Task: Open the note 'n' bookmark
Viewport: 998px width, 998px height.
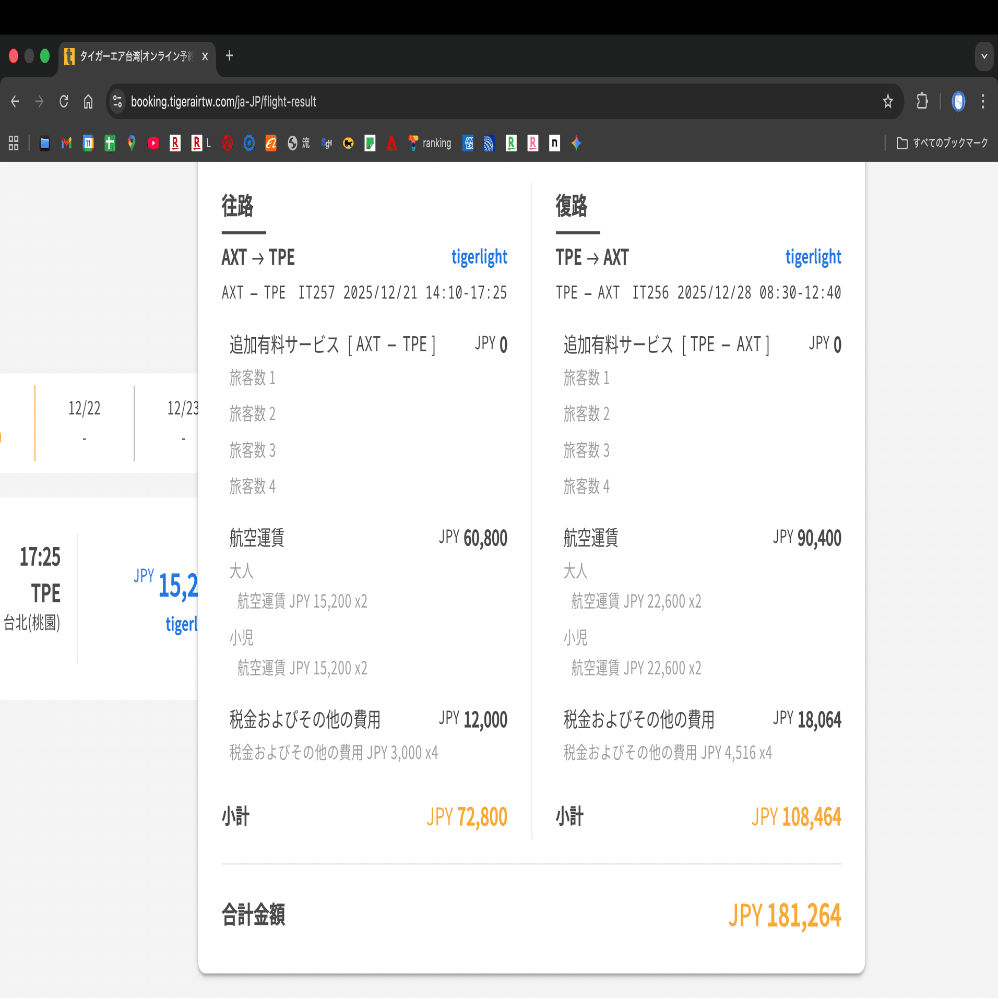Action: pyautogui.click(x=554, y=143)
